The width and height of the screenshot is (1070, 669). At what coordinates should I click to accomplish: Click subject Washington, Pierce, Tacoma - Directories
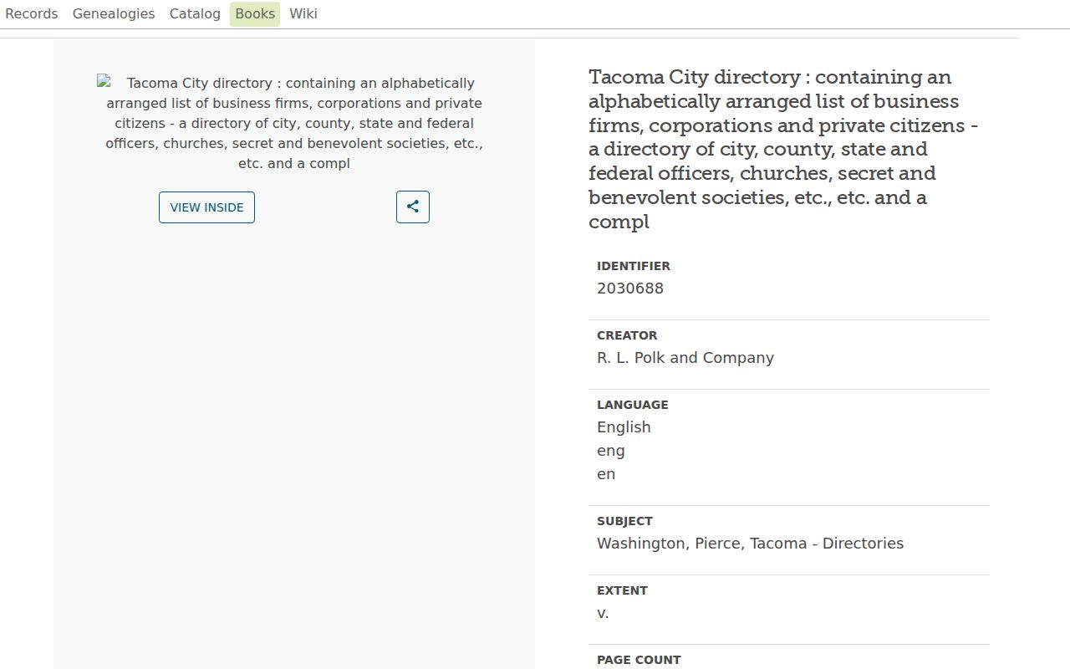750,544
